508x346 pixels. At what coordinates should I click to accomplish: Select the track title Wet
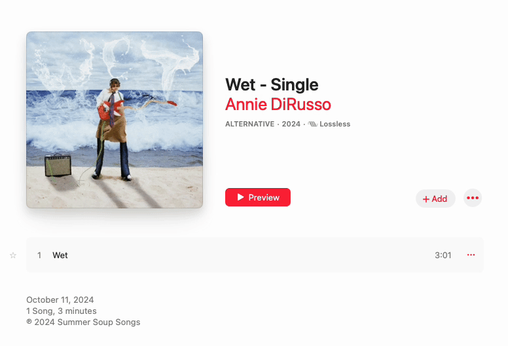tap(60, 255)
